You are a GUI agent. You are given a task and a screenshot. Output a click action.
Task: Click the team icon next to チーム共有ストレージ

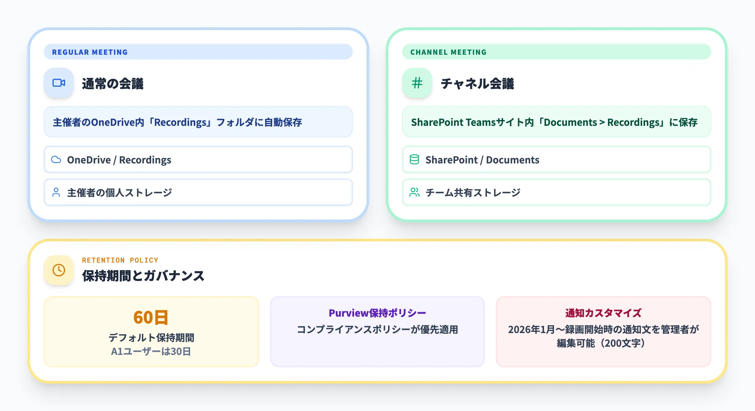415,192
